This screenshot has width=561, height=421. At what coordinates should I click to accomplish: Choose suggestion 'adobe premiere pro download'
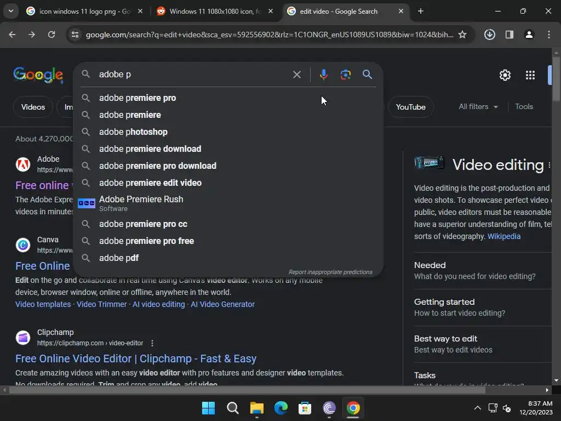228,166
